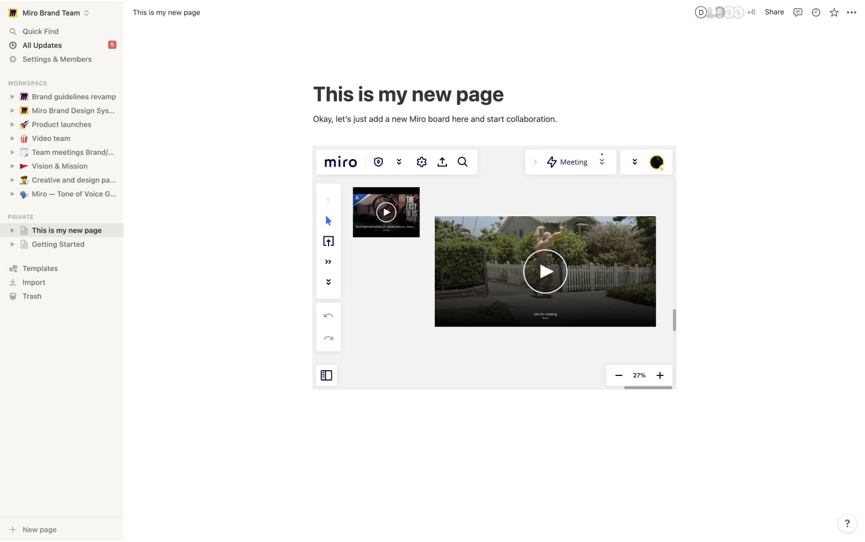Toggle the frames panel icon in Miro board
The height and width of the screenshot is (542, 865).
[326, 375]
